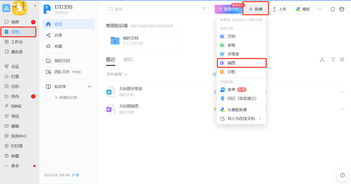Screen dimensions: 351x184
Task: Open document in new window icon
Action: (x=342, y=9)
